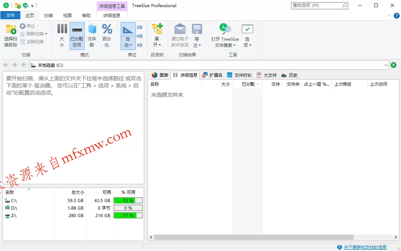Collapse the ribbon with the chevron
The image size is (401, 251).
(x=389, y=16)
